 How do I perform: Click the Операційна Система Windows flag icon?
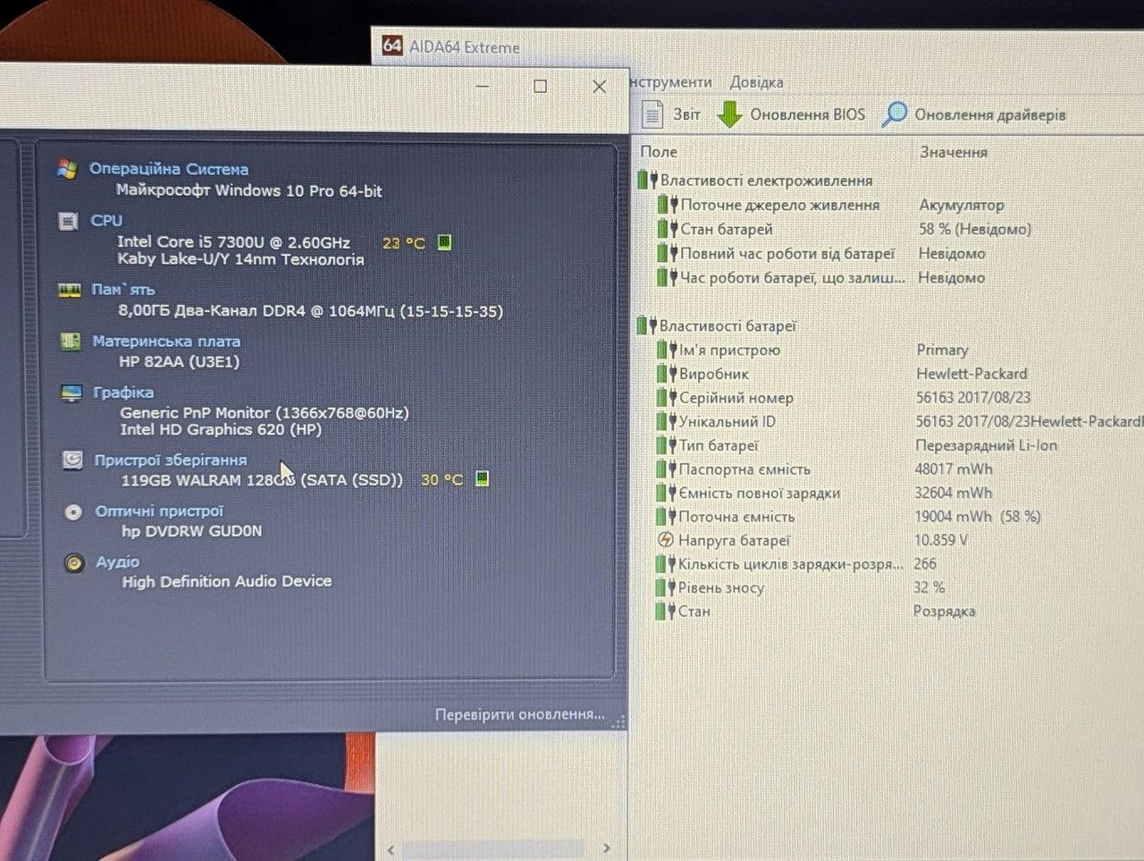[x=67, y=169]
